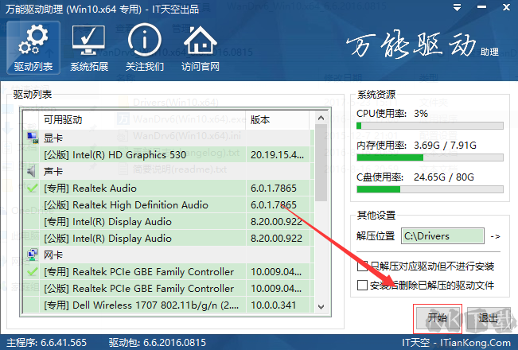
Task: Open the 关注我们 info tab
Action: point(145,48)
